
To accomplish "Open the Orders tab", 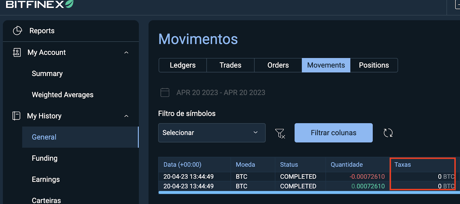I will coord(278,65).
